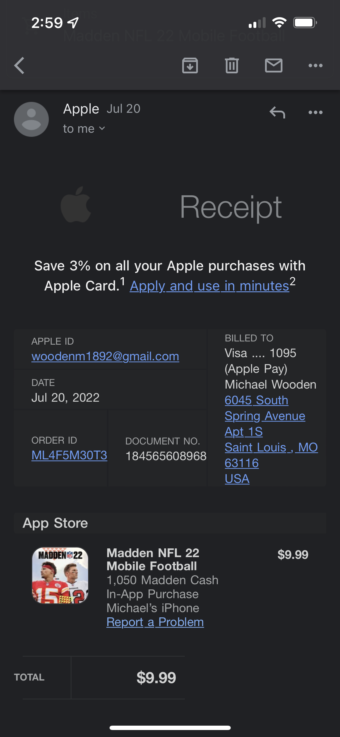This screenshot has width=340, height=737.
Task: Tap the woodenm1892@gmail.com Apple ID link
Action: pos(105,356)
